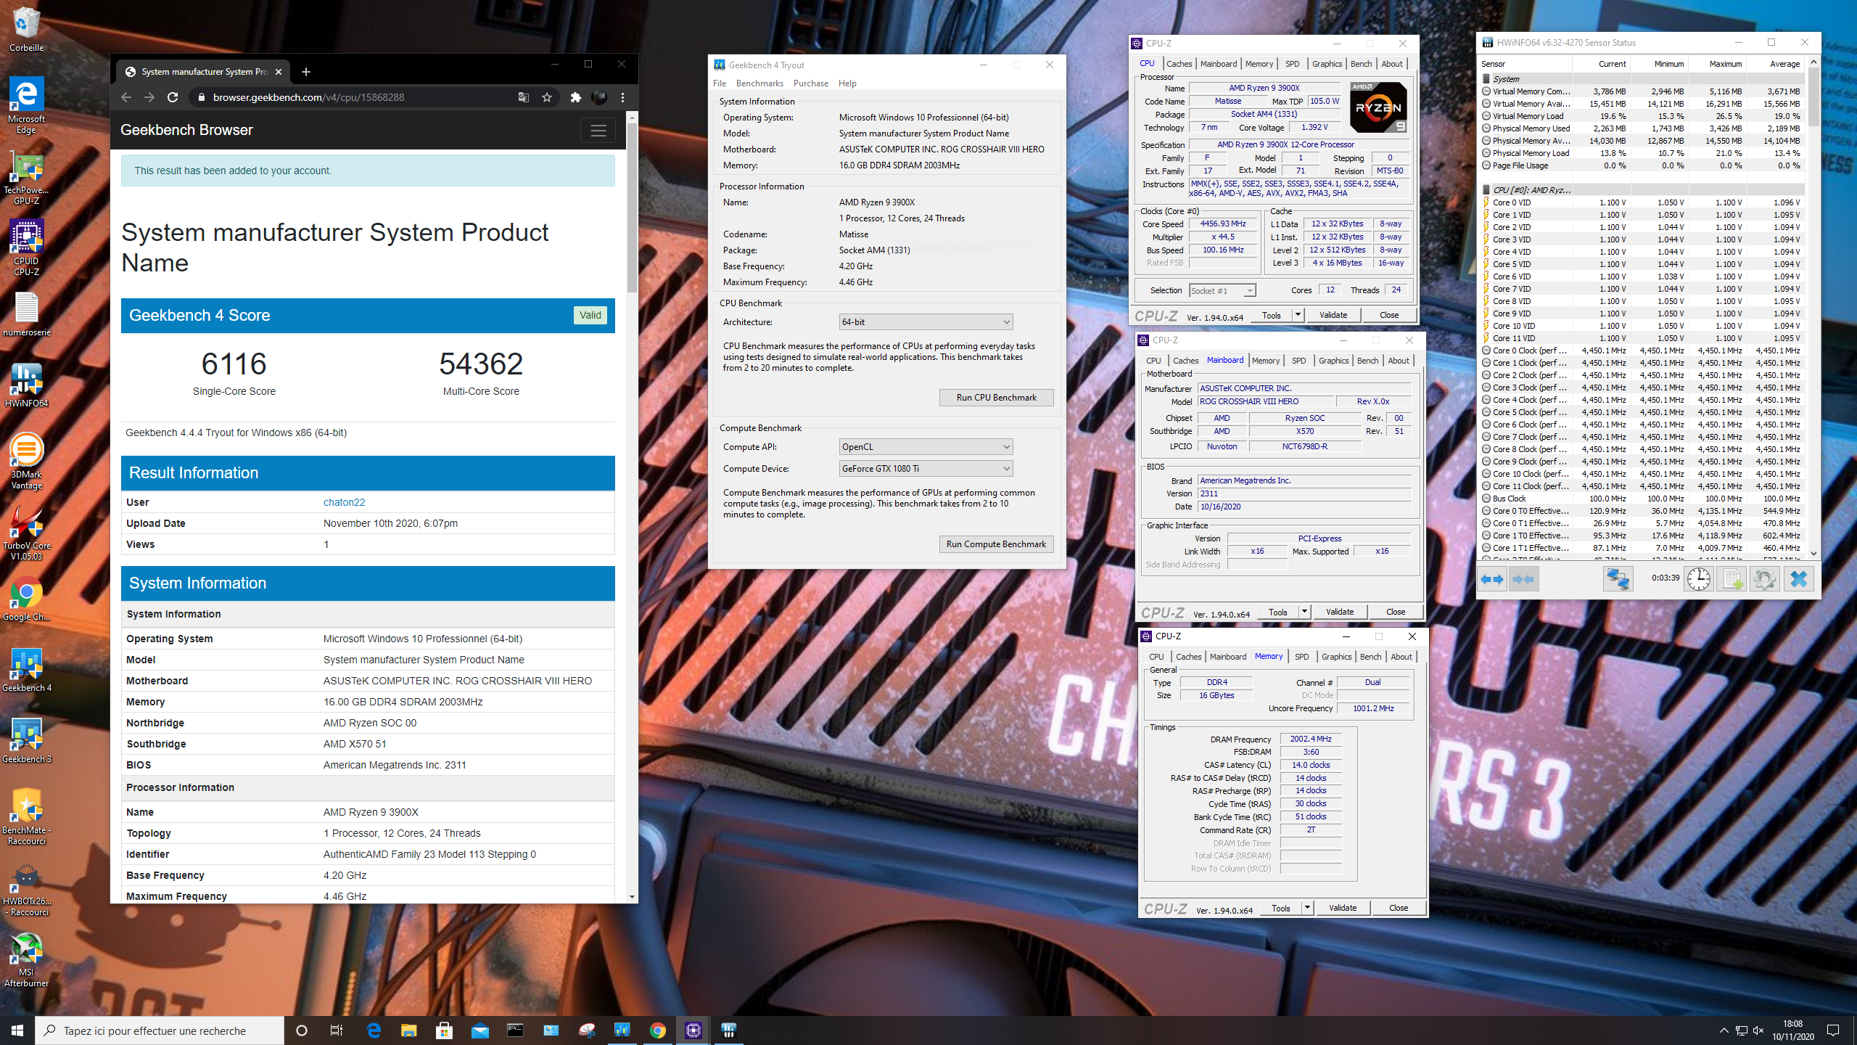
Task: Click Run CPU Benchmark button
Action: coord(996,398)
